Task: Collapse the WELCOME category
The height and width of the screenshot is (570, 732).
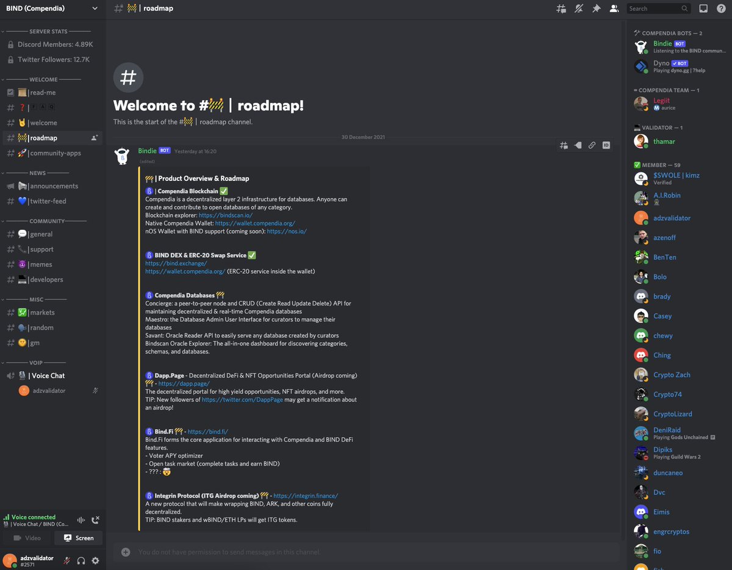Action: tap(43, 79)
